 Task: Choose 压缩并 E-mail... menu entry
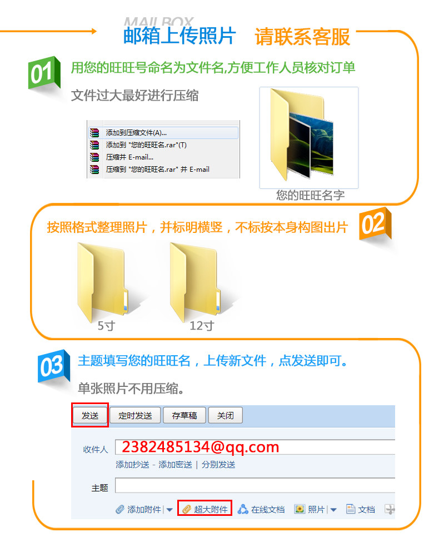pyautogui.click(x=163, y=157)
